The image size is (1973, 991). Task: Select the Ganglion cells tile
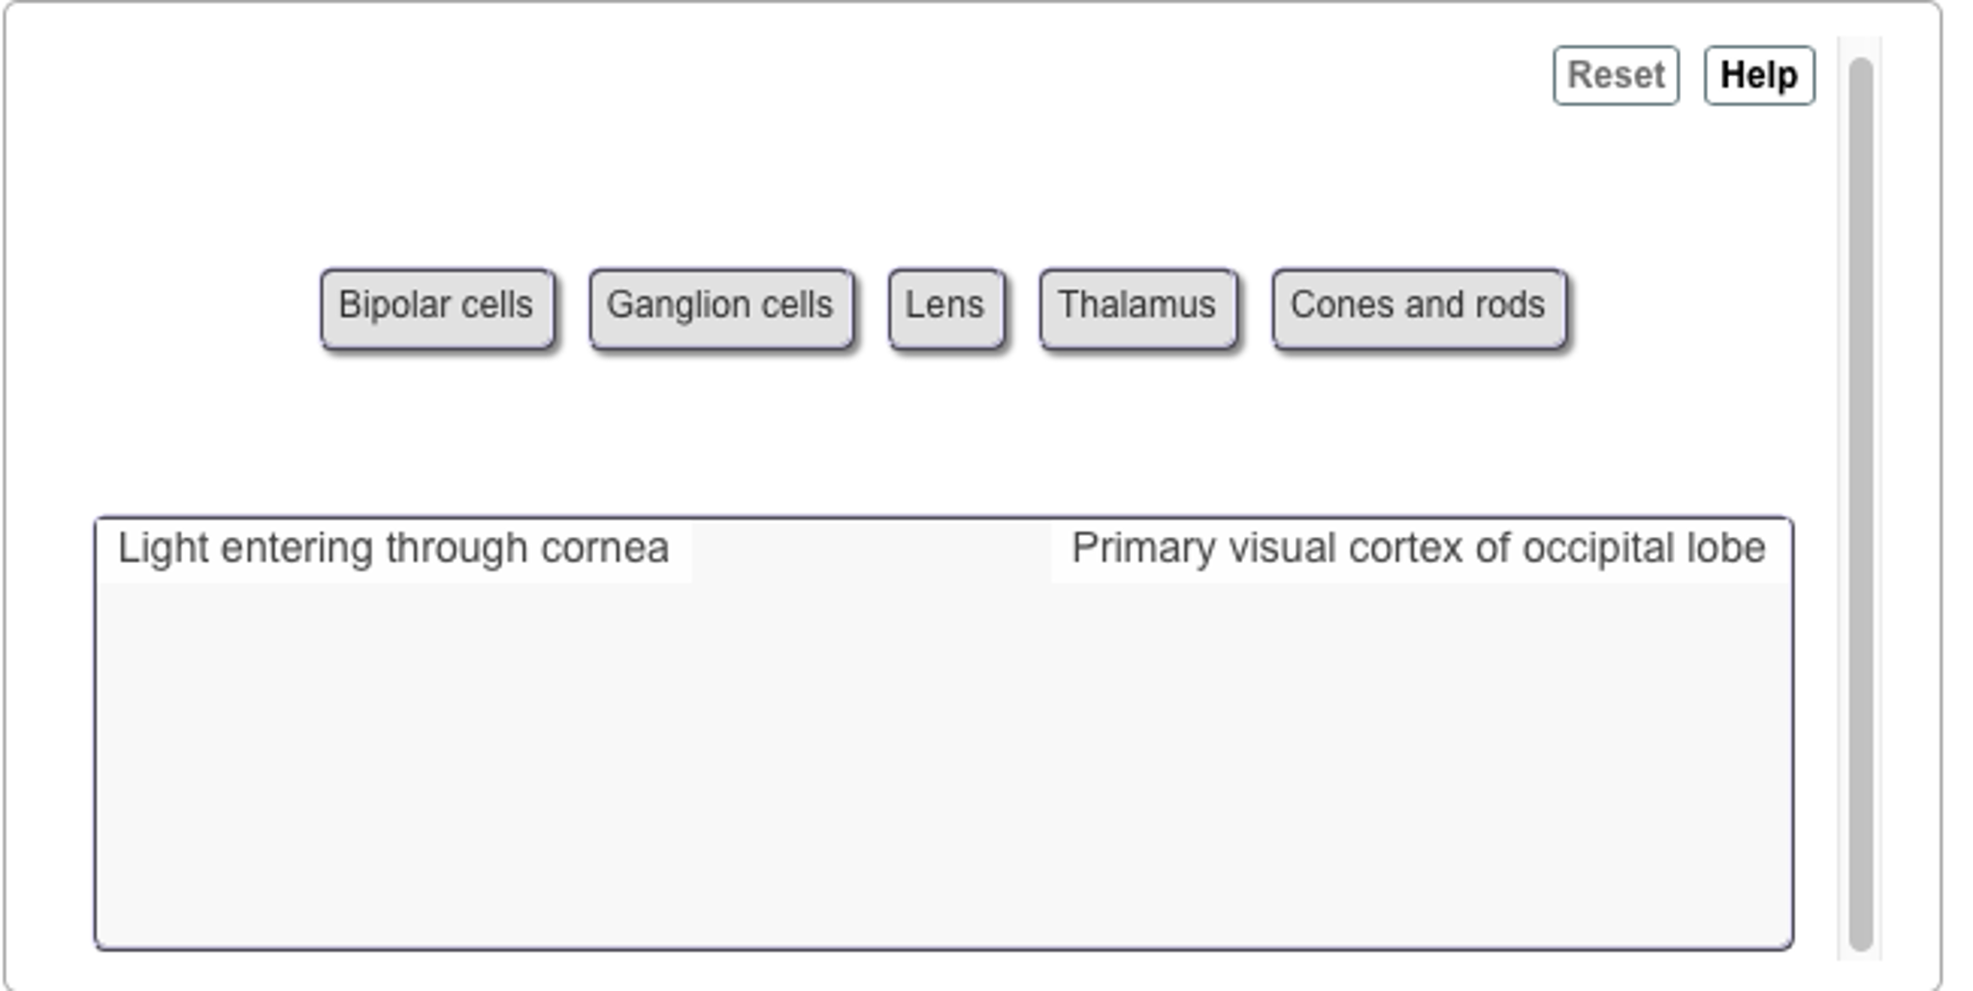pos(720,307)
